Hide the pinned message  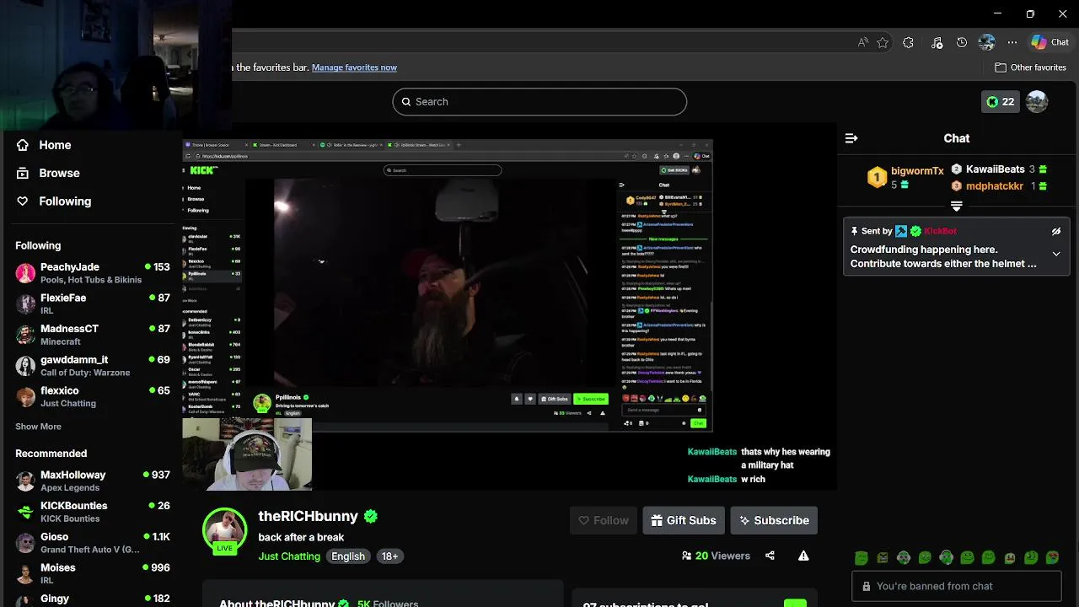(1056, 231)
